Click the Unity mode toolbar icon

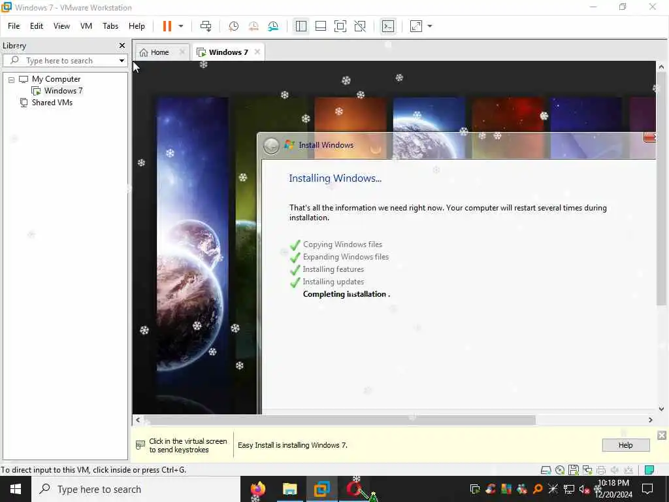(360, 26)
